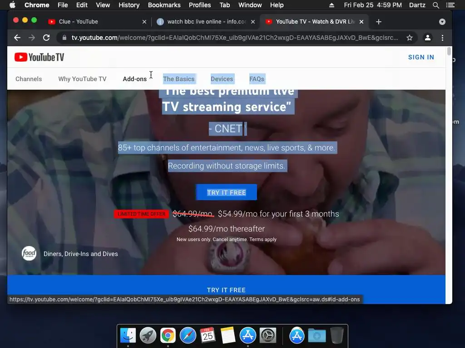
Task: Select the YouTube TV - Watch & DVR tab
Action: [x=314, y=22]
